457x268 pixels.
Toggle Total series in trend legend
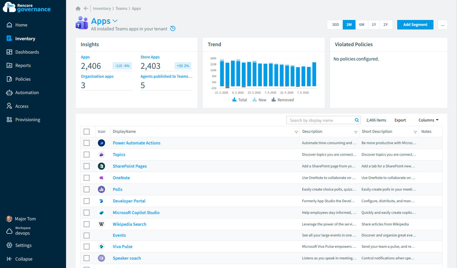click(240, 100)
